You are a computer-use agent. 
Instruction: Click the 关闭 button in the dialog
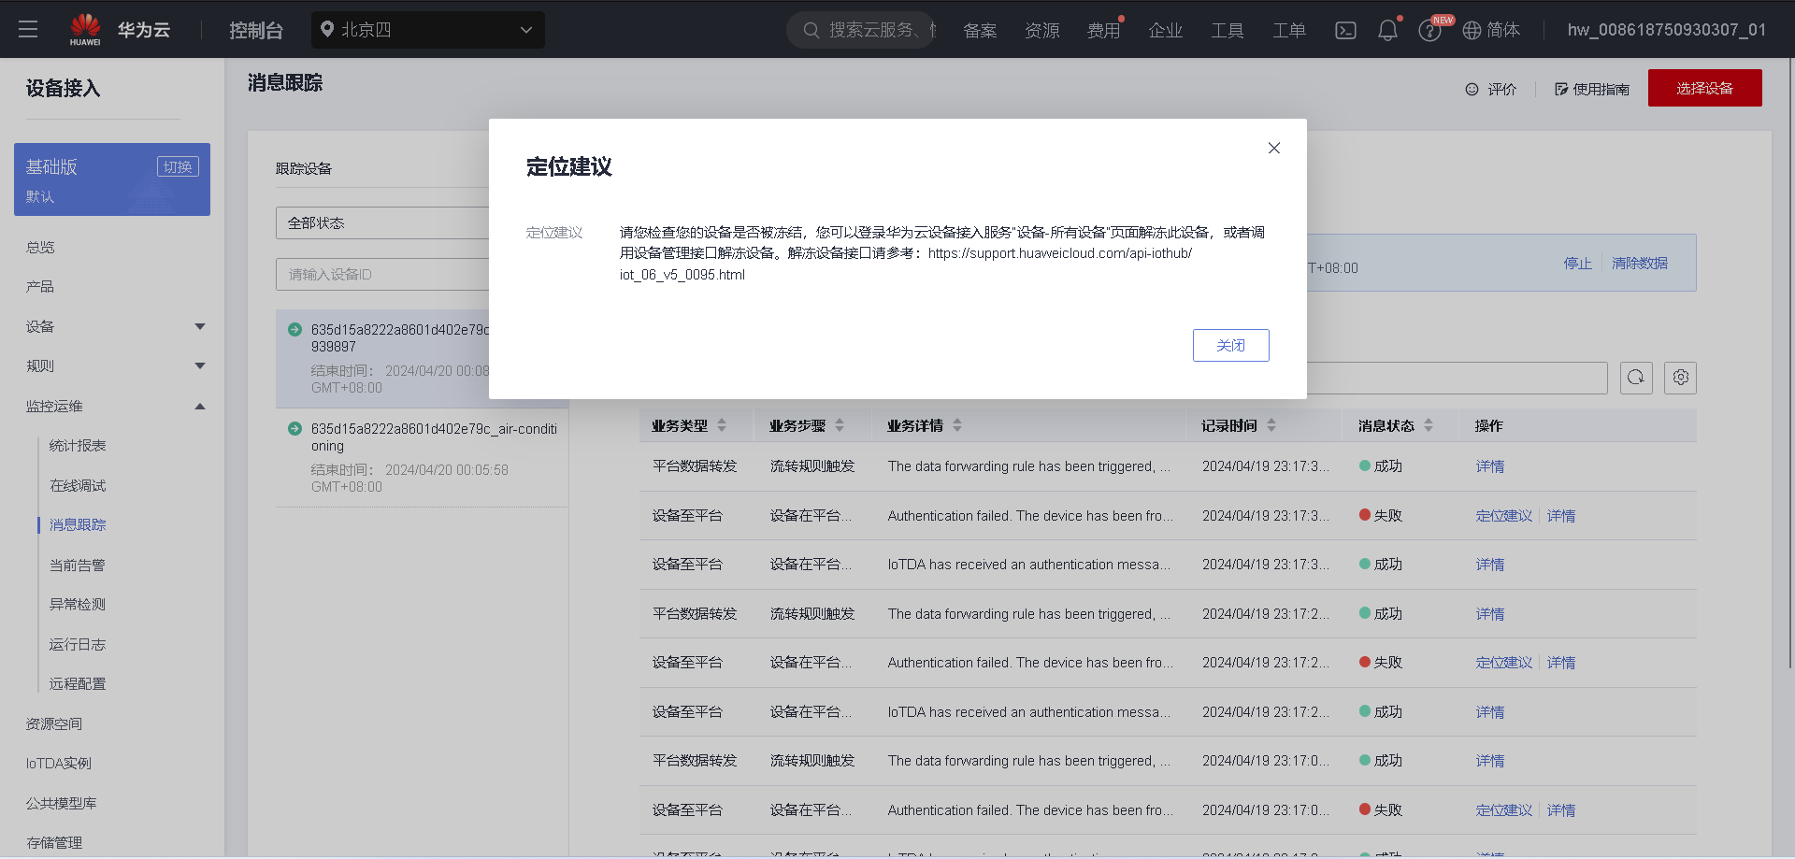pos(1230,345)
